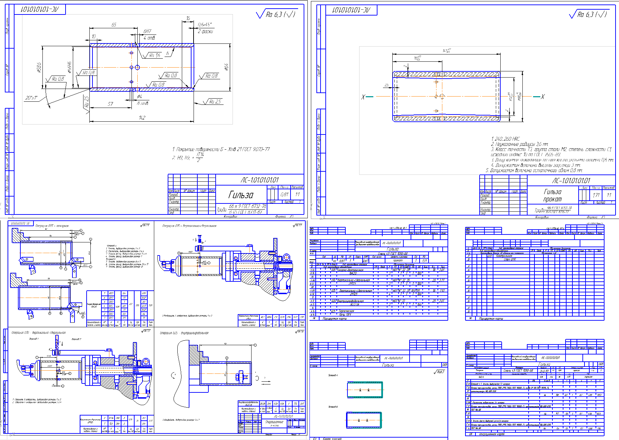The image size is (619, 440).
Task: Click the '005 Токарно-винторезная' operation row
Action: [347, 270]
